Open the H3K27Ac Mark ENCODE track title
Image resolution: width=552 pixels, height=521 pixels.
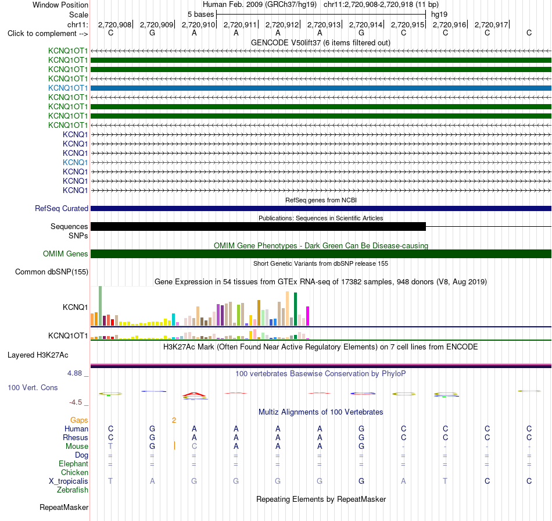321,347
